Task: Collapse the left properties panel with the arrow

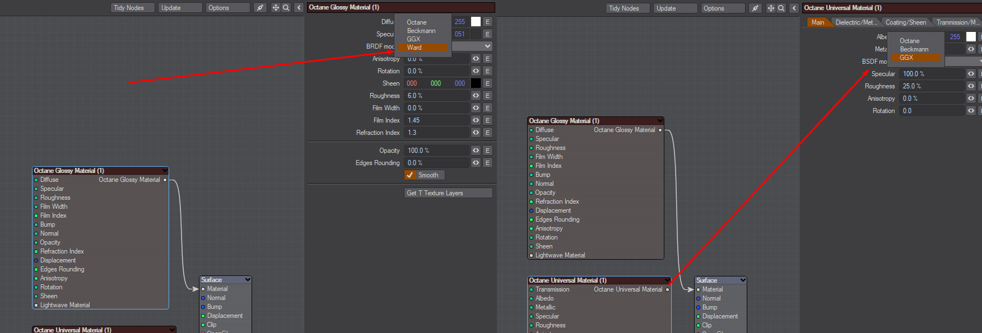Action: coord(299,8)
